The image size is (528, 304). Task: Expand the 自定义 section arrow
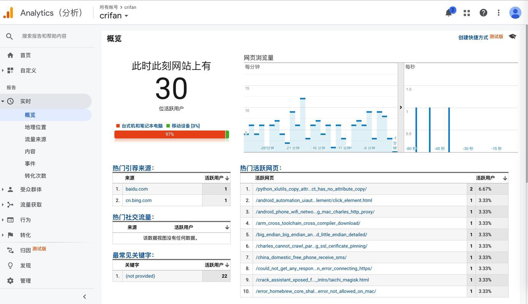[3, 70]
